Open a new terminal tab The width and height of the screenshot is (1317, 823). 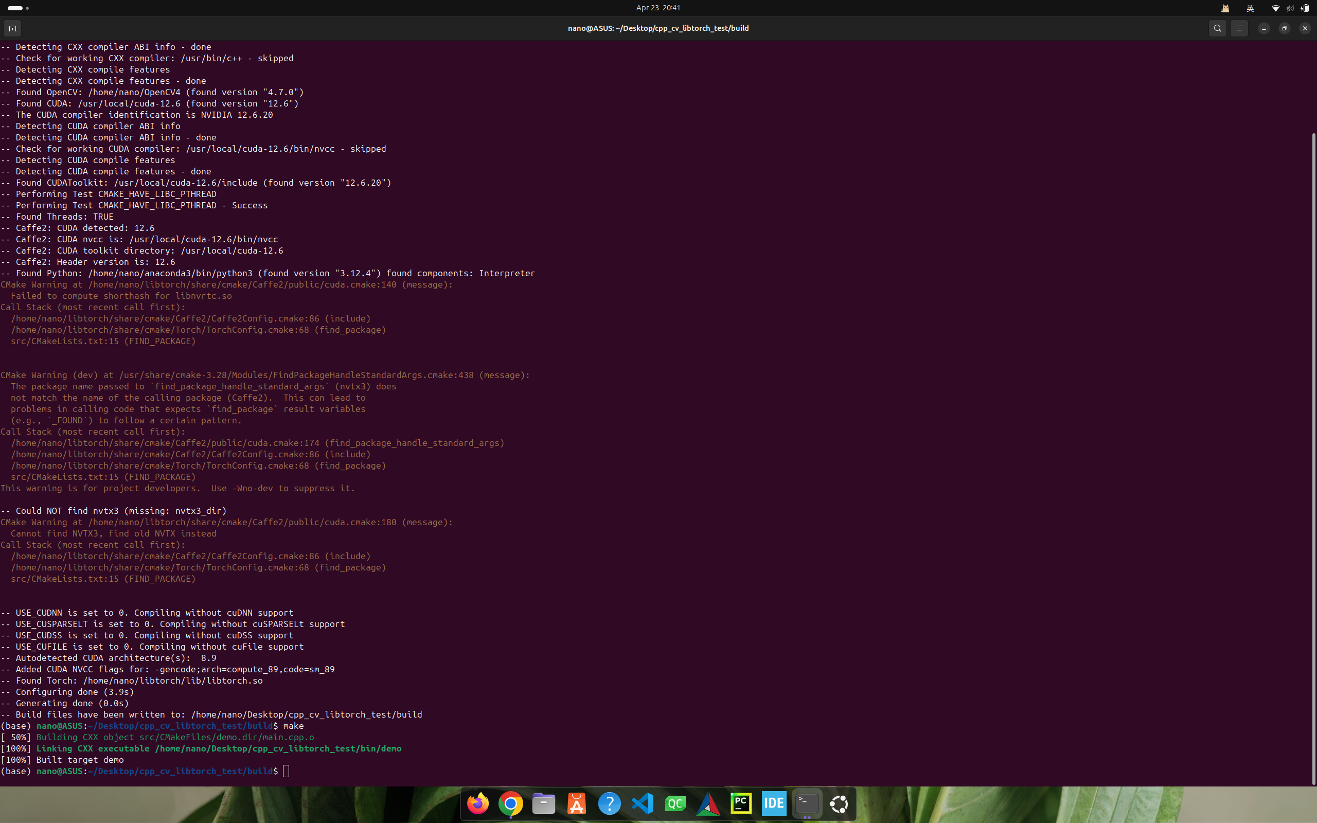(x=12, y=28)
